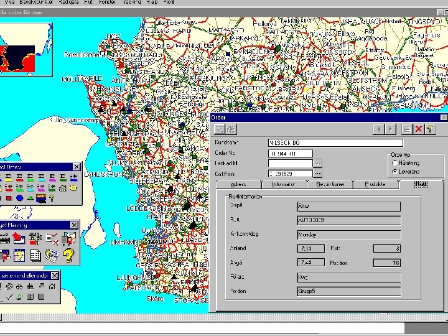This screenshot has width=448, height=336.
Task: Select the magenta arrows line tool
Action: tap(41, 188)
